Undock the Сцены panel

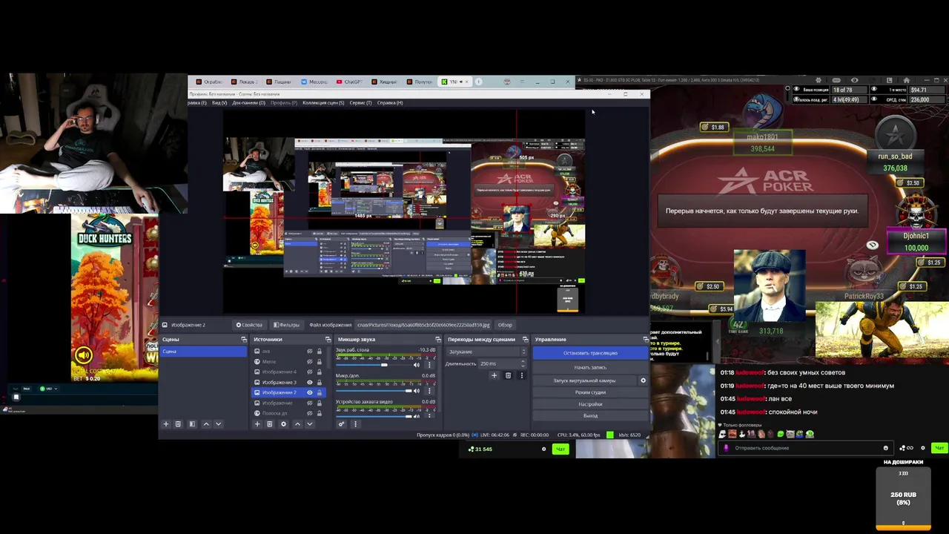tap(244, 340)
